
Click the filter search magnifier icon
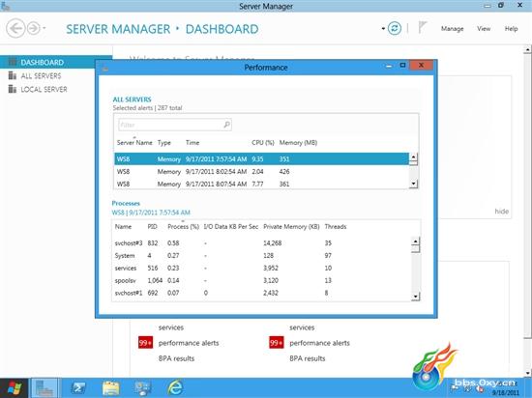point(226,125)
